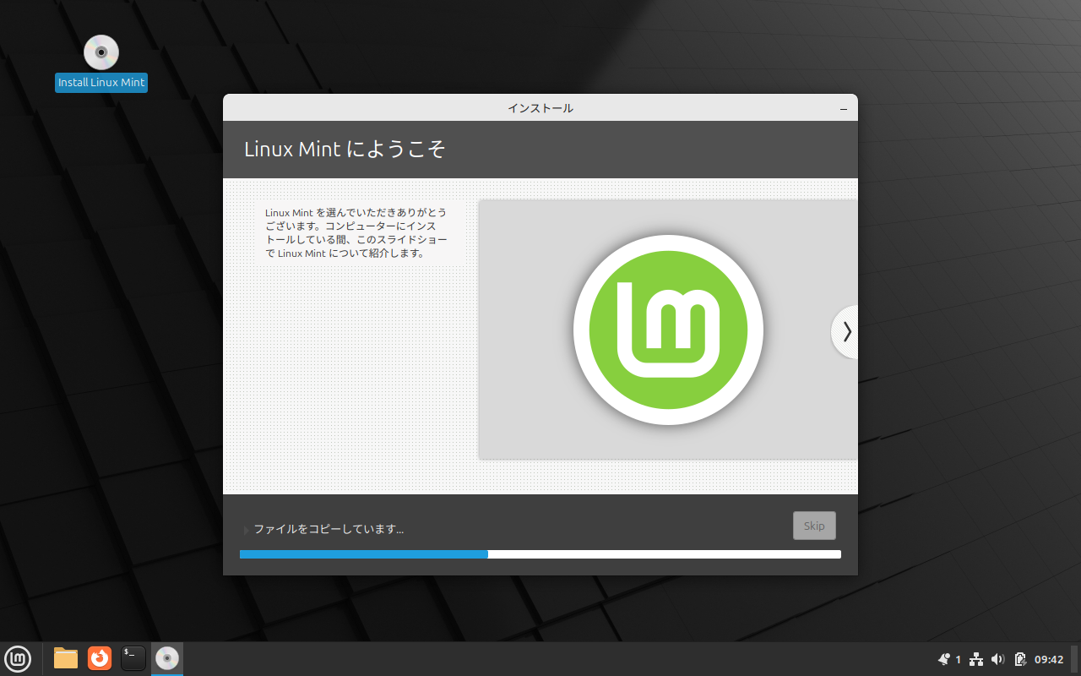This screenshot has width=1081, height=676.
Task: Open the battery power tray icon
Action: [x=1019, y=659]
